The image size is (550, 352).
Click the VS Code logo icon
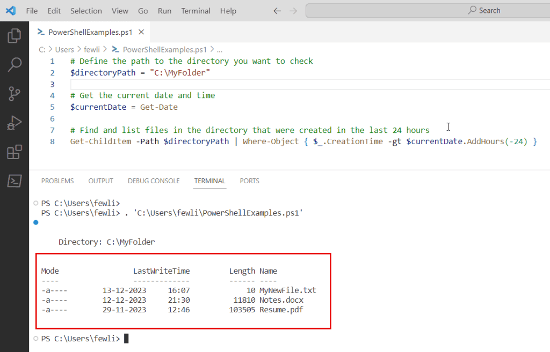pyautogui.click(x=11, y=11)
